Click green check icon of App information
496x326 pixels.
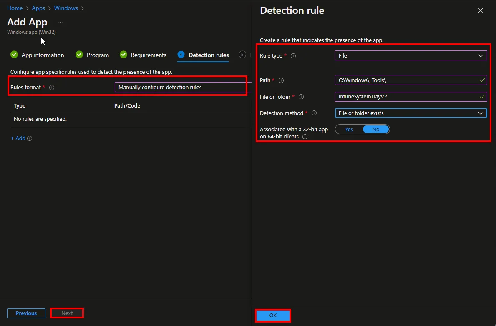click(x=14, y=55)
